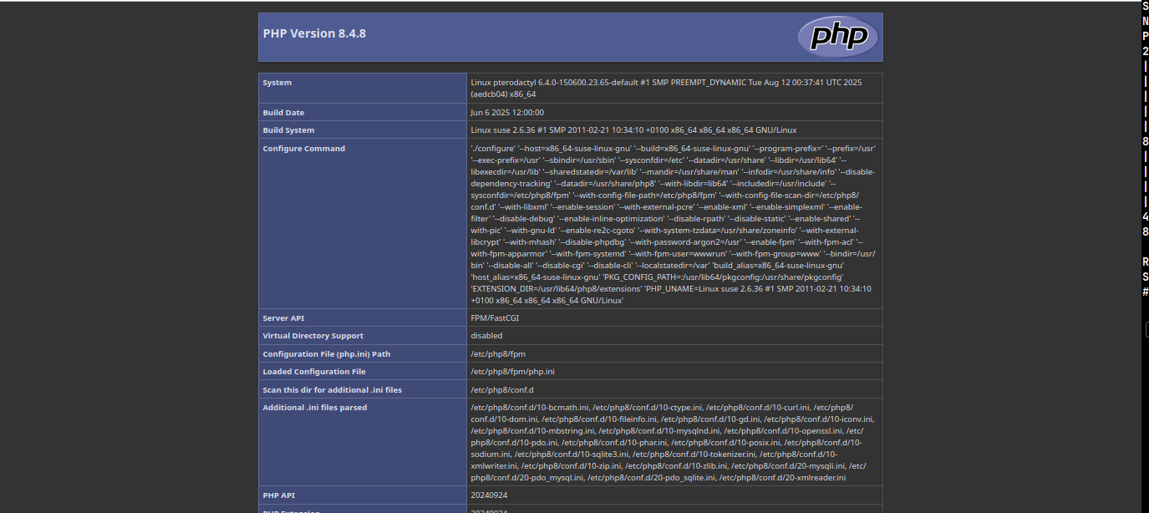Select the PHP API value 20240924
The width and height of the screenshot is (1149, 513).
[490, 495]
